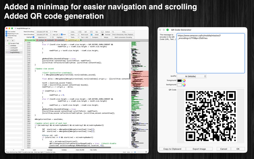254x159 pixels.
Task: Click the add (+) document button in sidebar
Action: (x=7, y=41)
